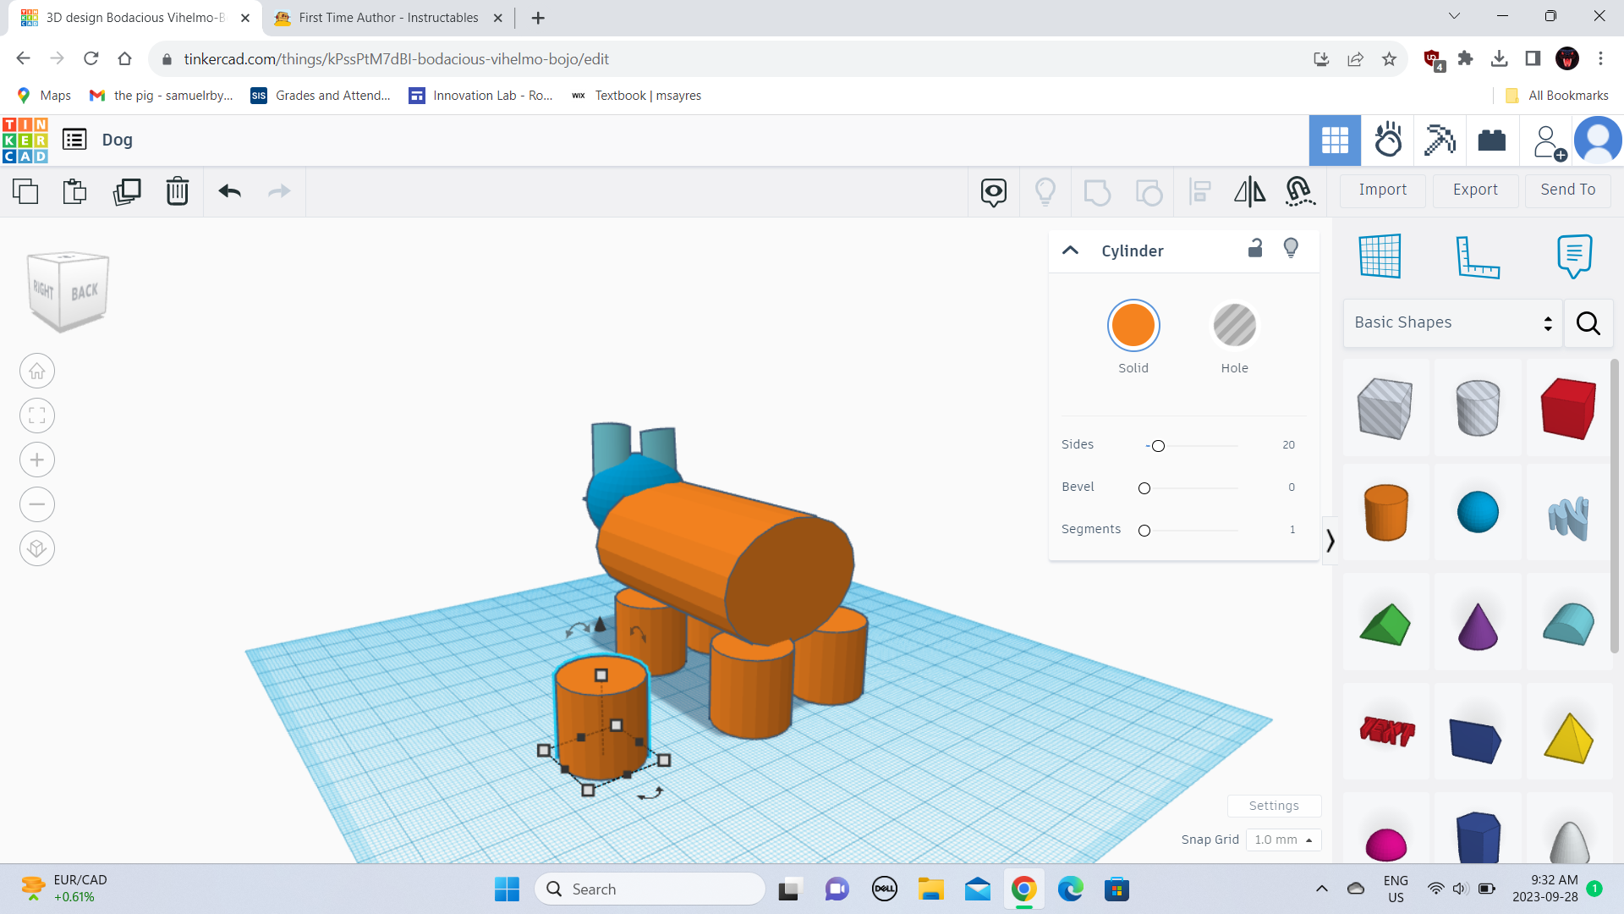This screenshot has height=914, width=1624.
Task: Open the Snap Grid size dropdown
Action: point(1282,840)
